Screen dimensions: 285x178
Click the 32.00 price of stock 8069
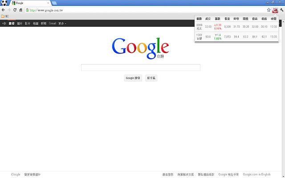[208, 27]
